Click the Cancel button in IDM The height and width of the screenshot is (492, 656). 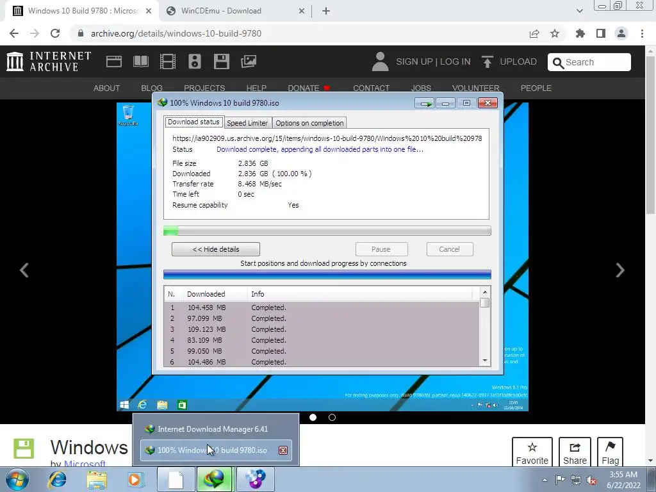450,249
